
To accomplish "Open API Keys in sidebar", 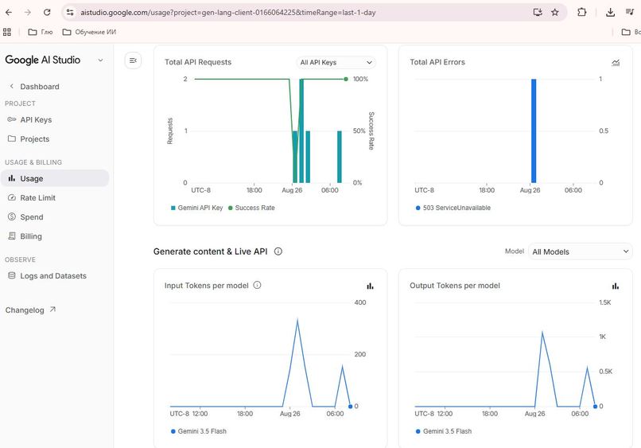I will tap(36, 119).
